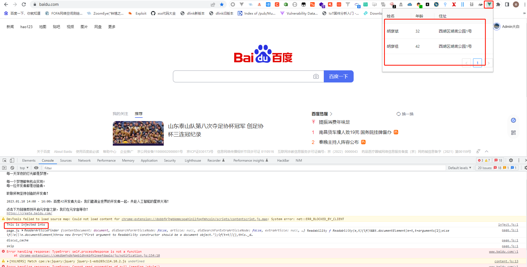527x267 pixels.
Task: Open the 提振消费年味足 hot search item
Action: (x=334, y=122)
